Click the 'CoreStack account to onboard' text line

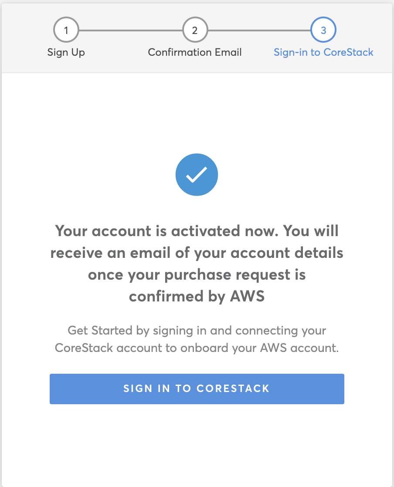(197, 348)
